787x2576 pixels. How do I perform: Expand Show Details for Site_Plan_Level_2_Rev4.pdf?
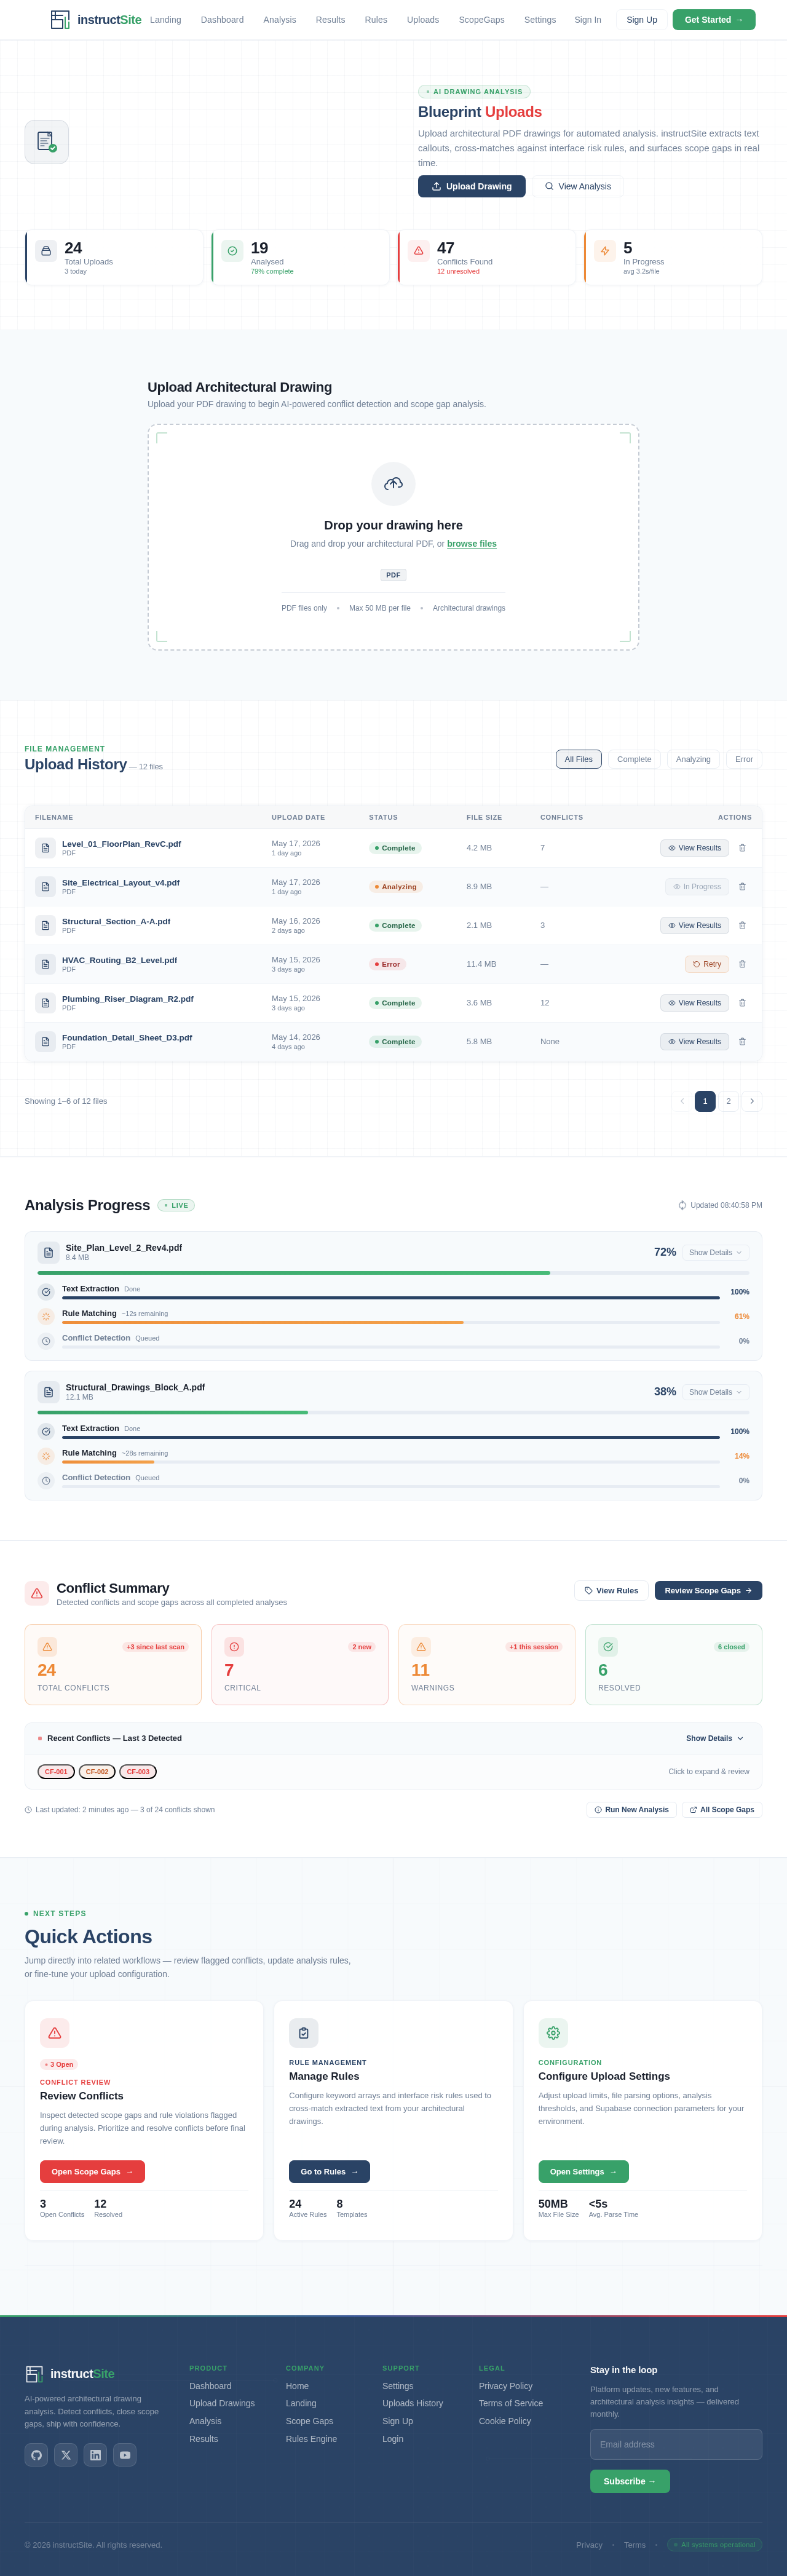(715, 1252)
